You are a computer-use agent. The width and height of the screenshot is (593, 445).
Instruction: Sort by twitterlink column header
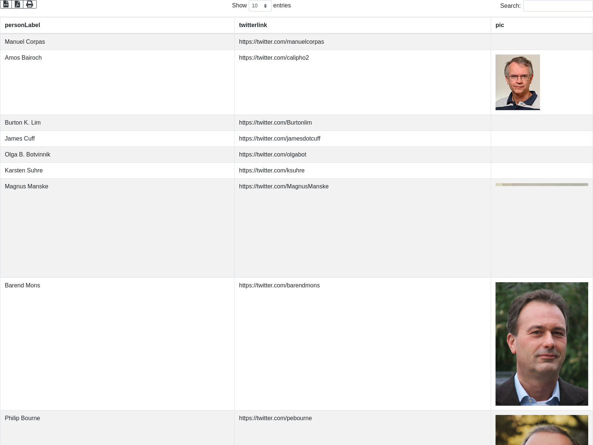253,25
